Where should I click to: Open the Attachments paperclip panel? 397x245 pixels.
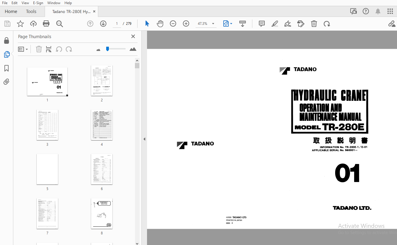click(7, 82)
